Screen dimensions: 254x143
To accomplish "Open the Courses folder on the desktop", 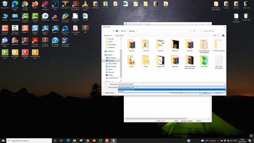I will (226, 5).
